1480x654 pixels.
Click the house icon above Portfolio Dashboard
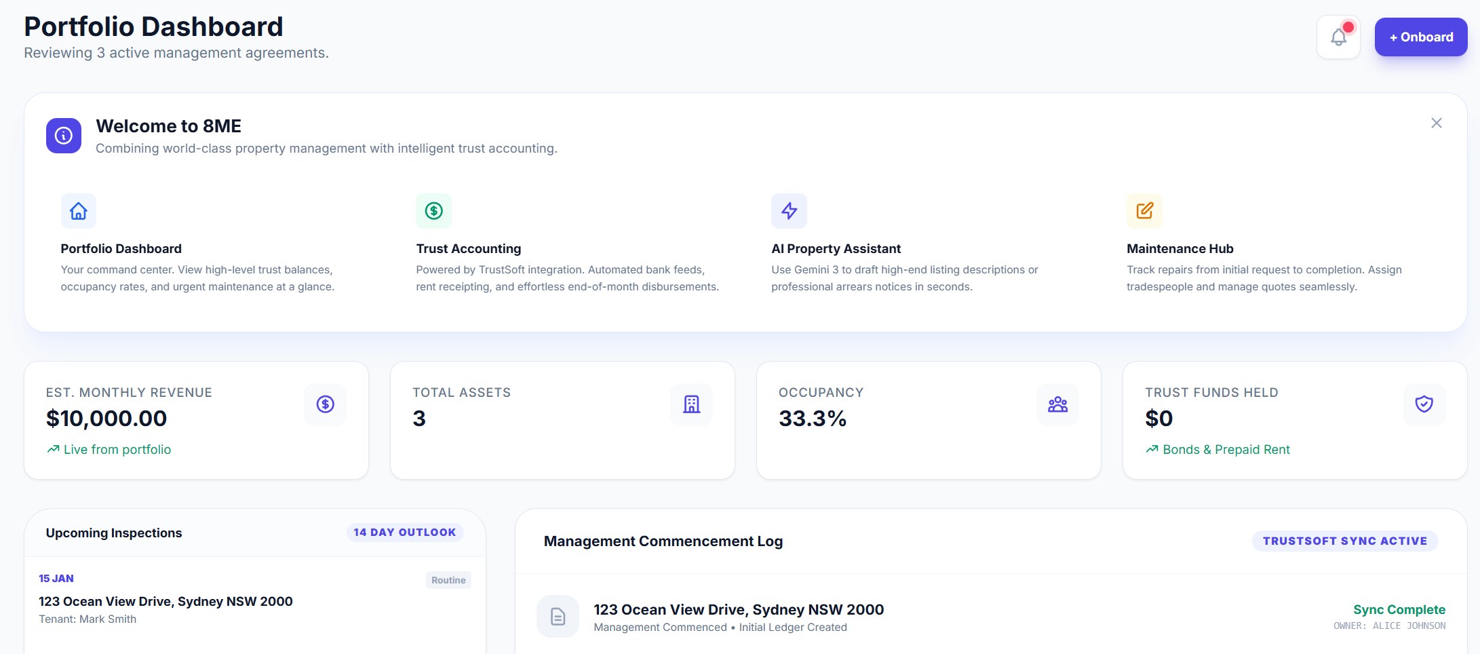point(79,211)
